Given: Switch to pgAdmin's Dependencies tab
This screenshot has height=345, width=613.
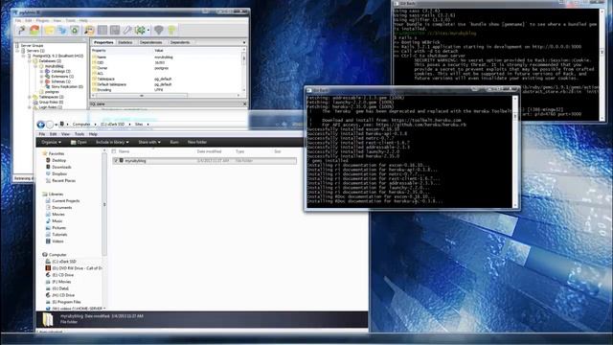Looking at the screenshot, I should point(150,42).
